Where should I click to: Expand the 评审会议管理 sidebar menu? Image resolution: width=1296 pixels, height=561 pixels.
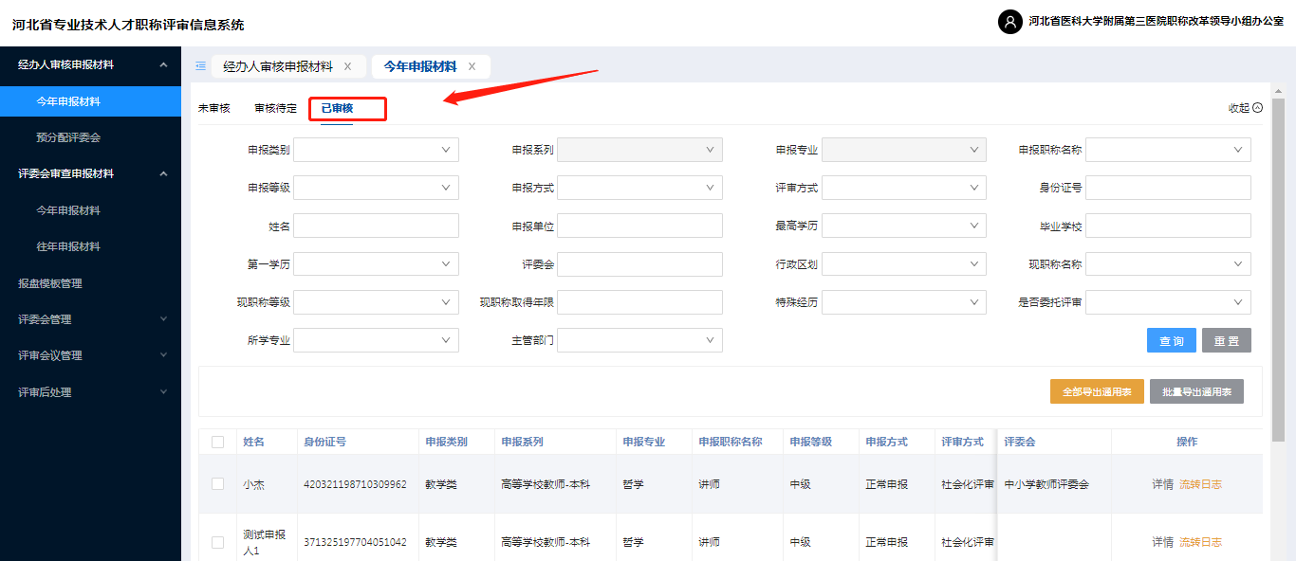[x=164, y=355]
